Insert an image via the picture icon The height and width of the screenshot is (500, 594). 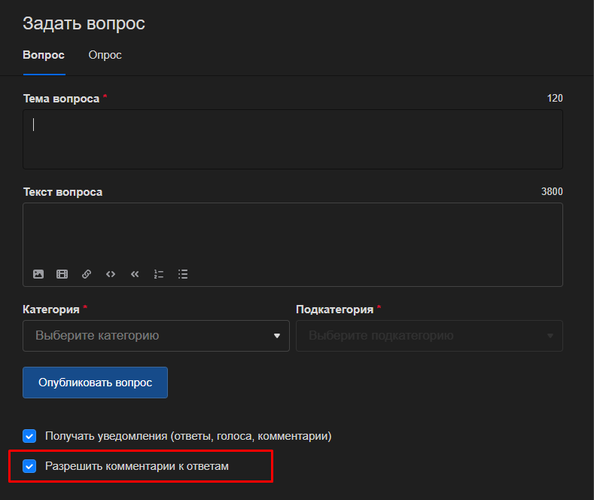tap(38, 274)
